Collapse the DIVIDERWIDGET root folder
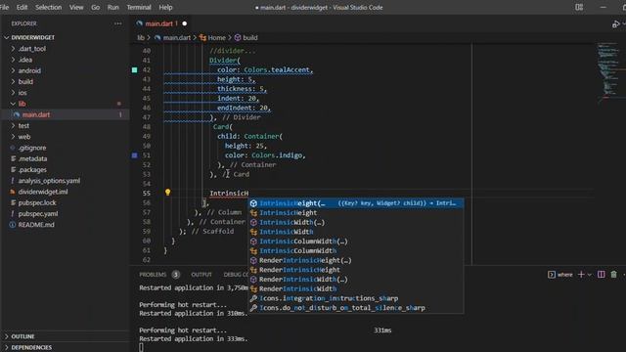This screenshot has width=626, height=352. [32, 37]
